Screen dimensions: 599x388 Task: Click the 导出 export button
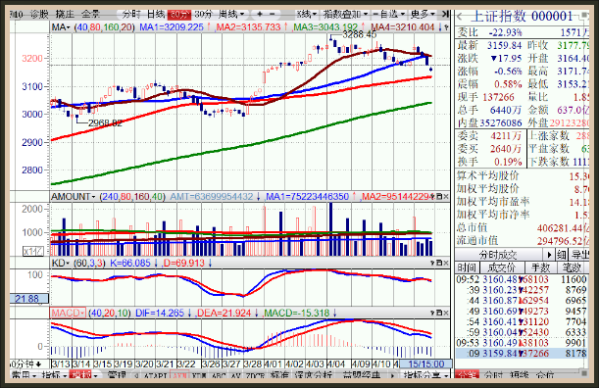[579, 255]
